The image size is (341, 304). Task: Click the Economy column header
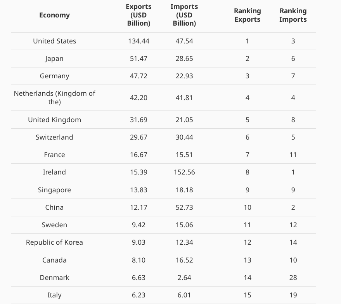coord(54,15)
